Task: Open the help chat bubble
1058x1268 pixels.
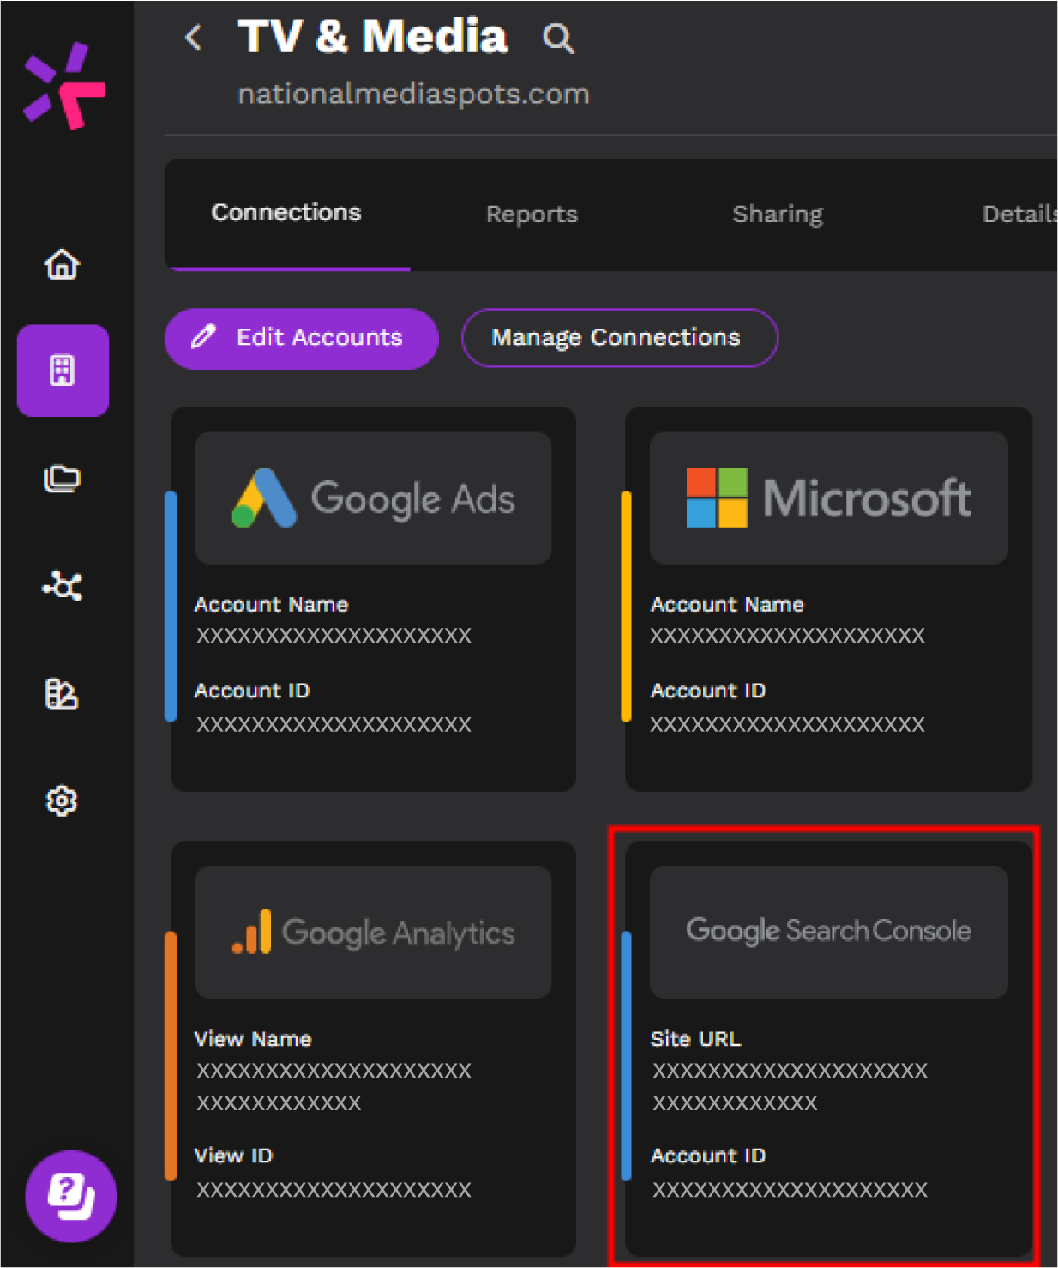Action: [x=70, y=1196]
